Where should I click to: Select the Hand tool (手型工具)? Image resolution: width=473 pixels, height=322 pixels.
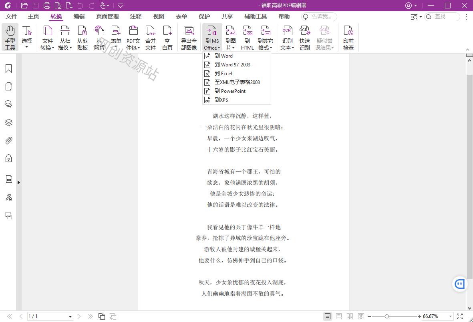point(10,37)
